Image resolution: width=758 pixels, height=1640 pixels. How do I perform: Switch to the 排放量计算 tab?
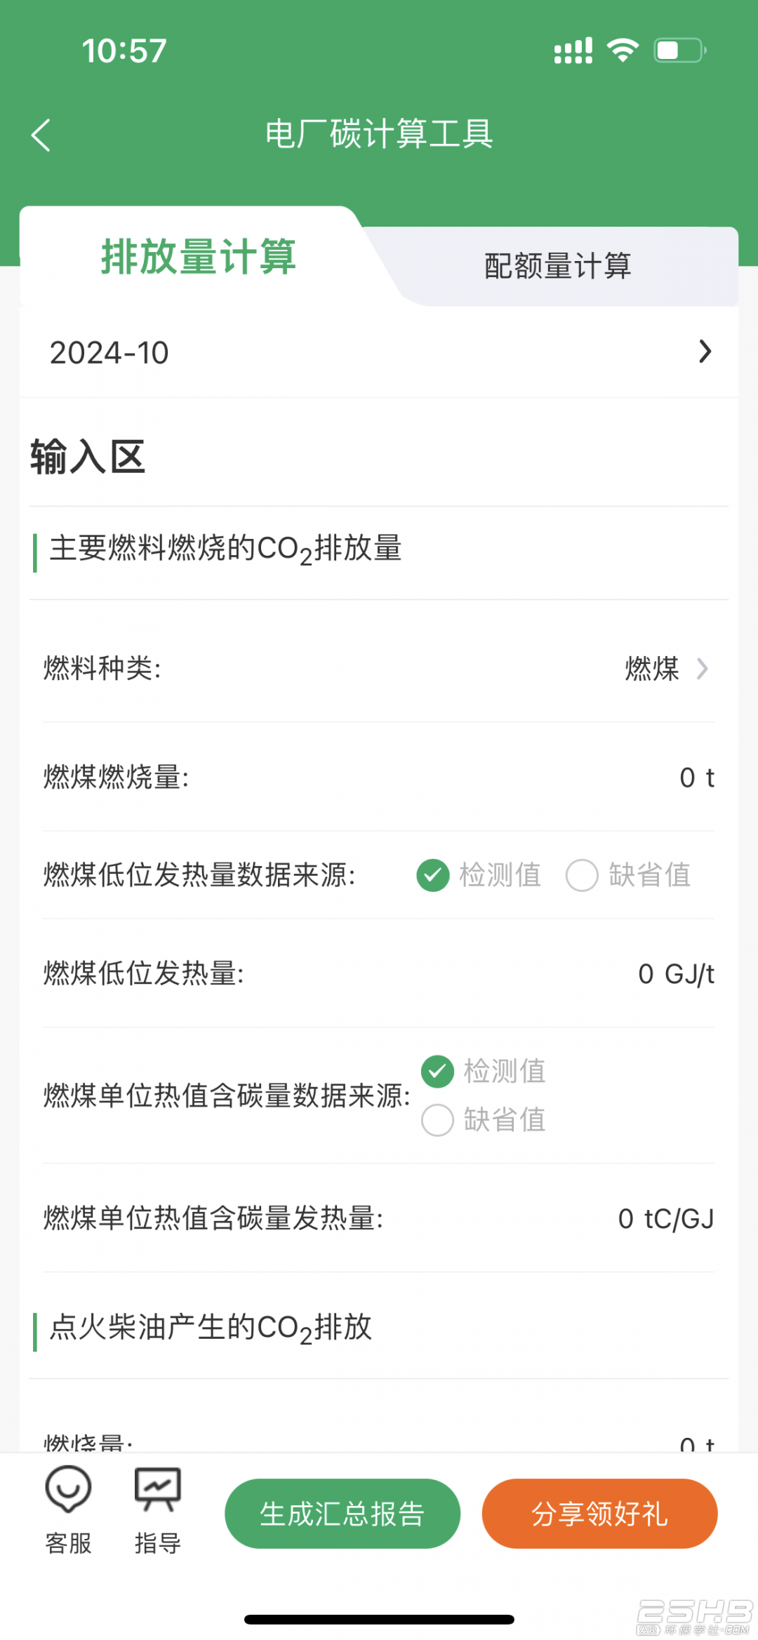pos(199,256)
